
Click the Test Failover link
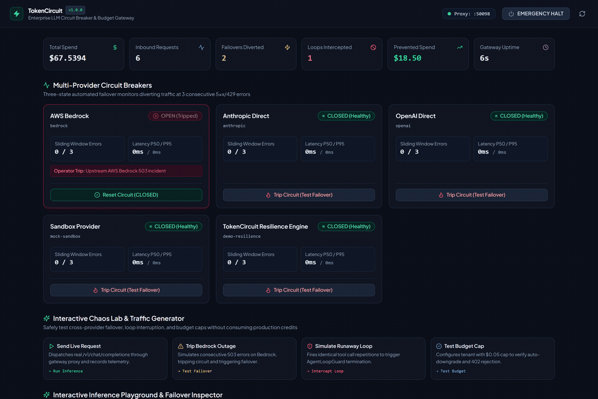pyautogui.click(x=195, y=371)
